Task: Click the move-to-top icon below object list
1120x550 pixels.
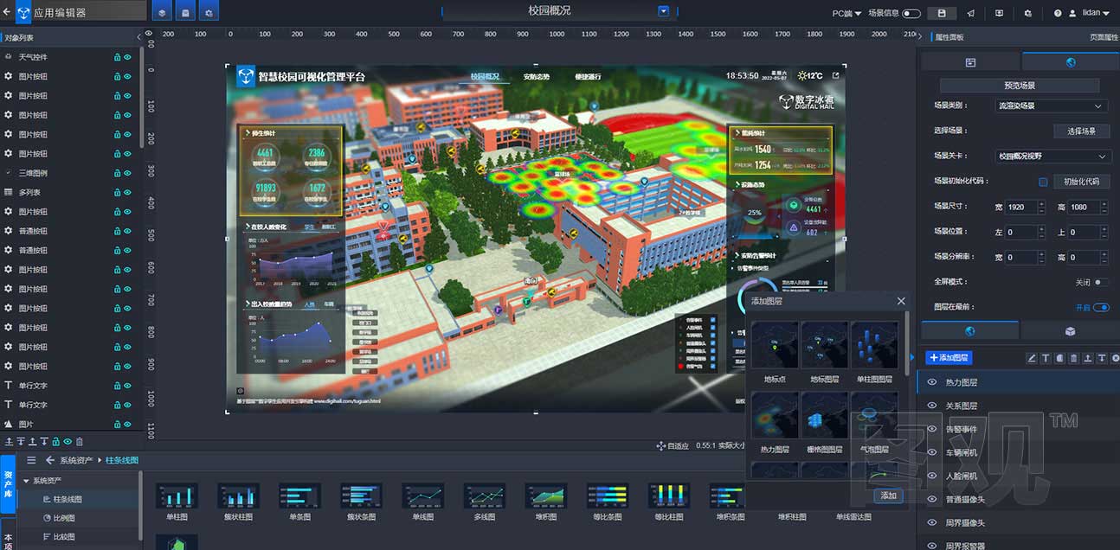Action: coord(9,441)
